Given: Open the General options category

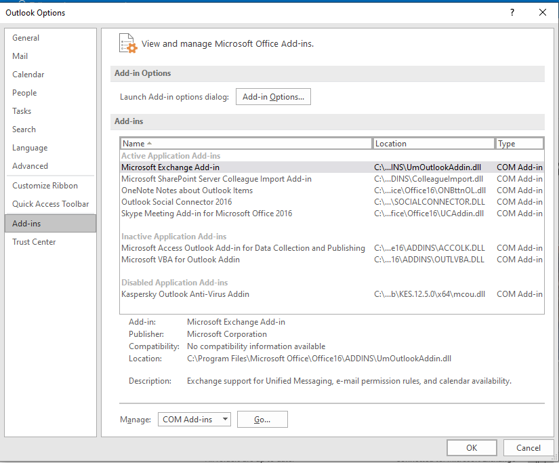Looking at the screenshot, I should pyautogui.click(x=26, y=38).
